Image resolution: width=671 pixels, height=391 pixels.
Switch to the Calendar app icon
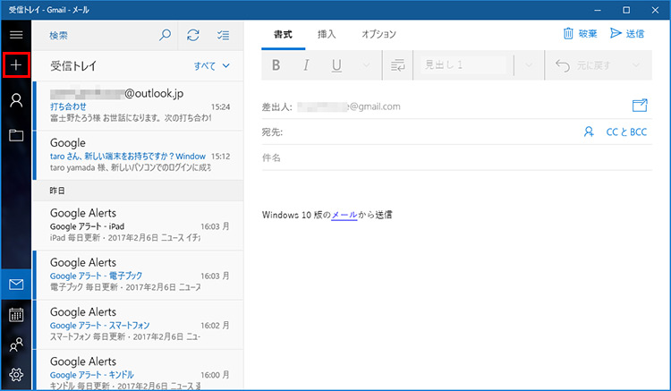pyautogui.click(x=16, y=315)
